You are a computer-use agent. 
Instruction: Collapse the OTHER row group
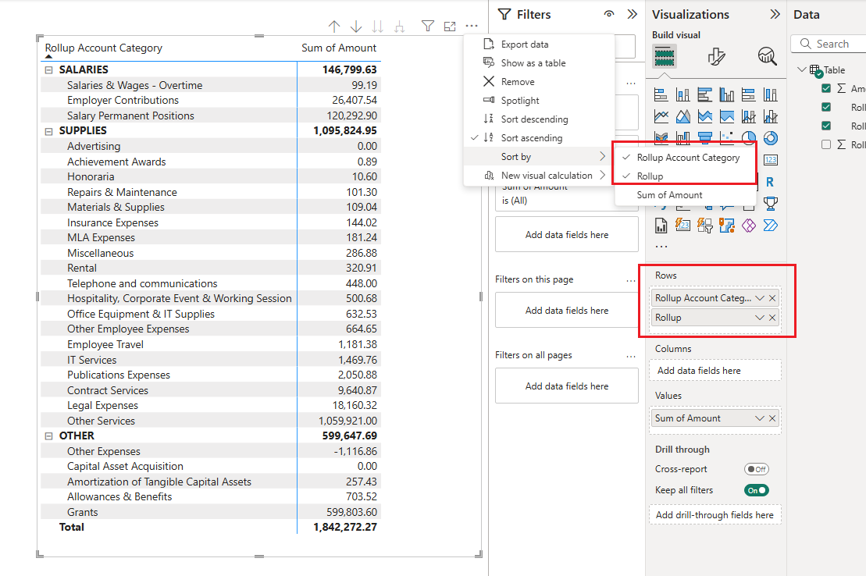(x=48, y=436)
